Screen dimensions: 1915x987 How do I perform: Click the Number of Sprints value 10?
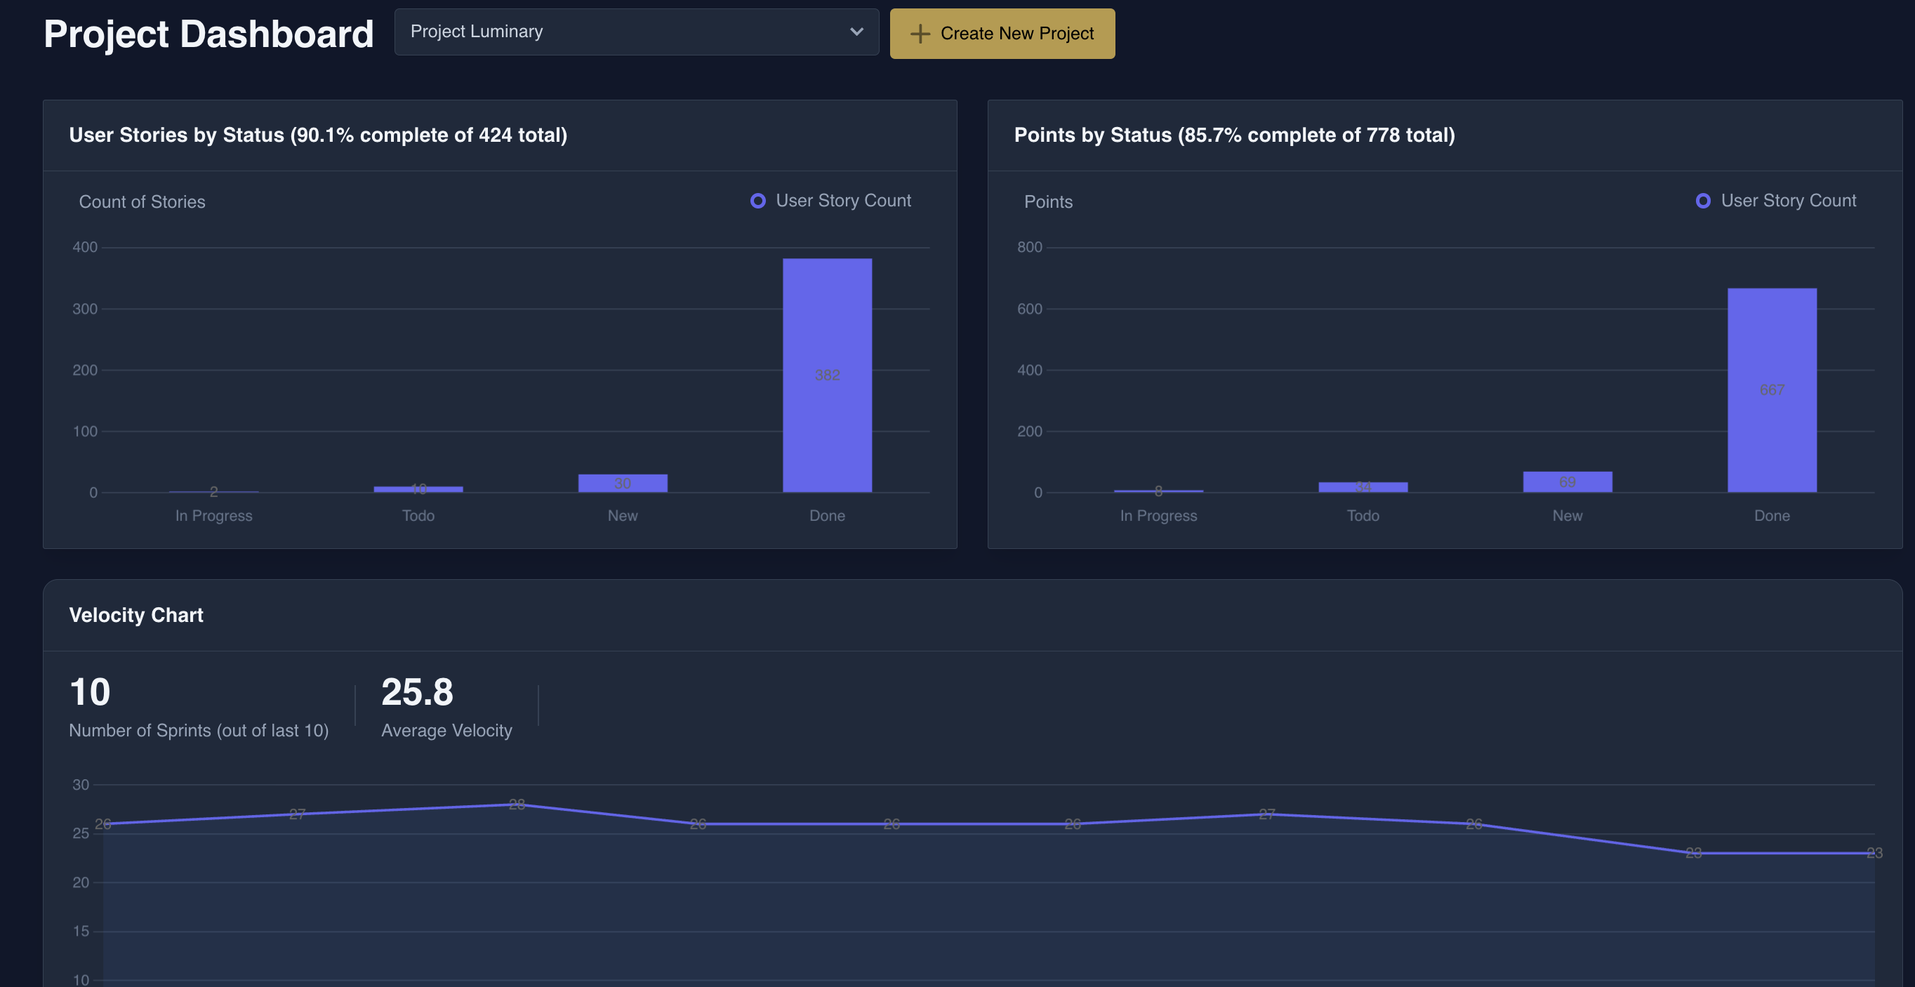click(x=90, y=692)
